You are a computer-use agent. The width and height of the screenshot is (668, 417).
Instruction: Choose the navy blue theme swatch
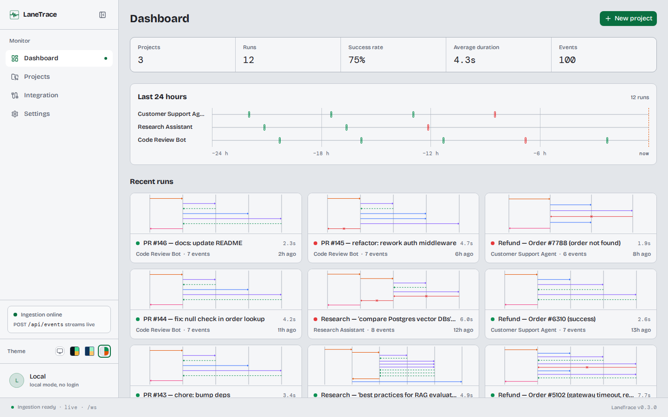pyautogui.click(x=90, y=351)
